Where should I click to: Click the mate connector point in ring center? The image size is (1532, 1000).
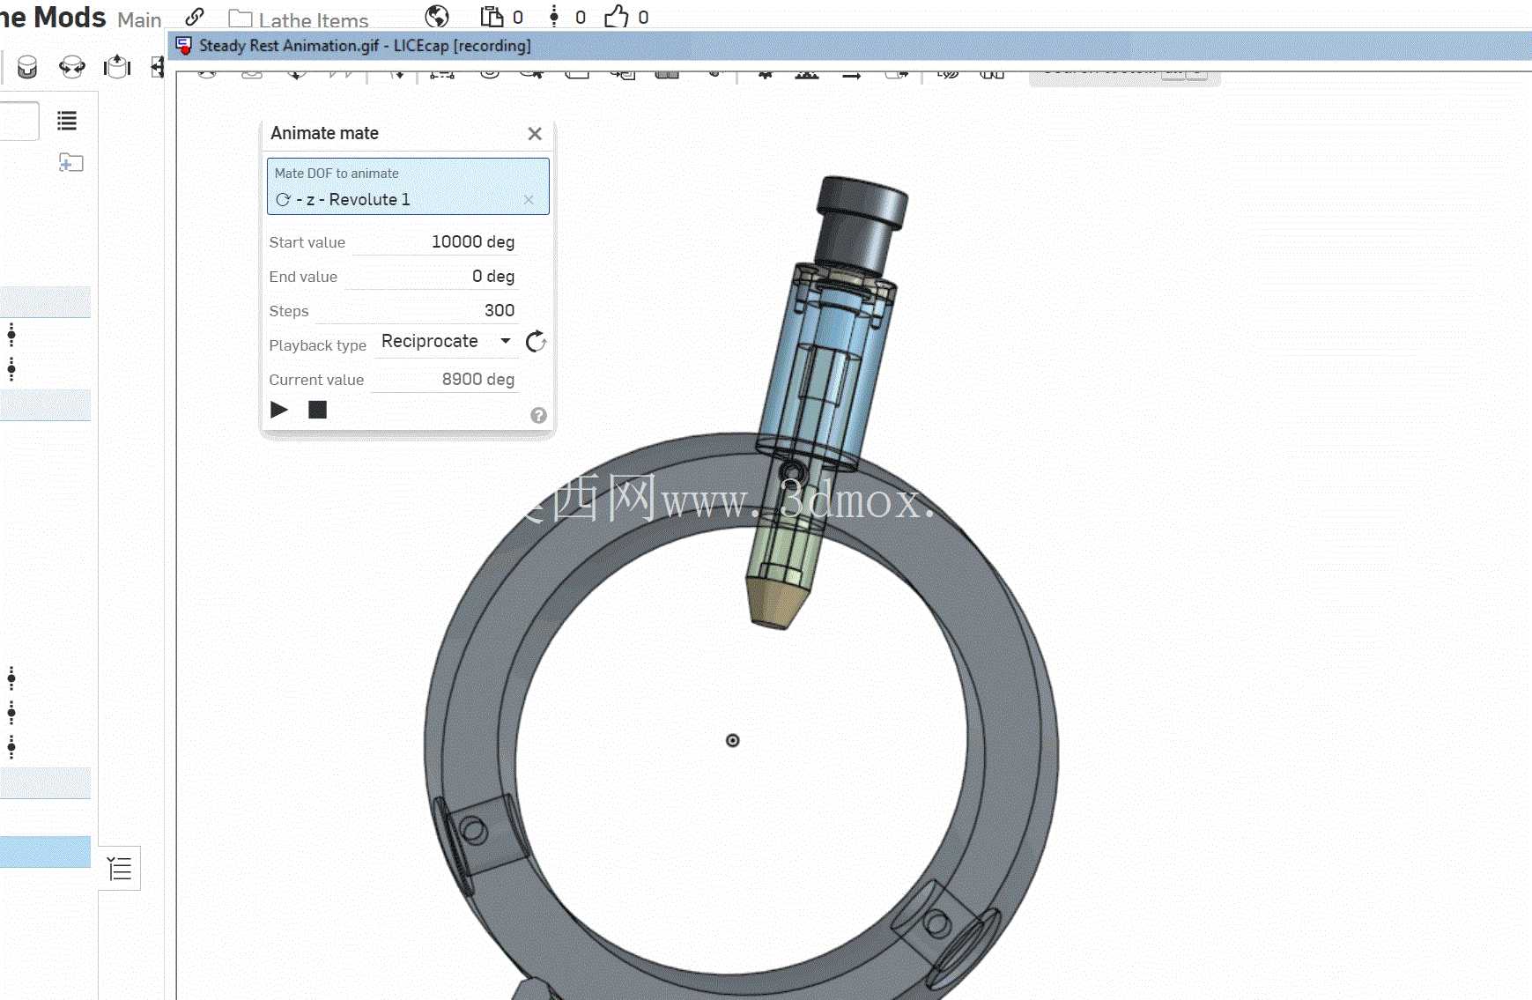(x=732, y=740)
